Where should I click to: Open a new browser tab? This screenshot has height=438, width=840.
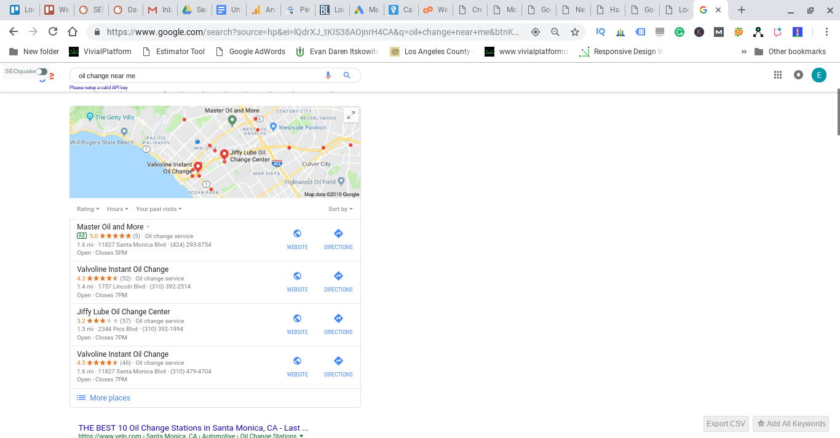742,10
